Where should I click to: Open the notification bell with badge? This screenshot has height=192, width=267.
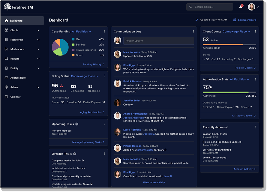pos(240,6)
